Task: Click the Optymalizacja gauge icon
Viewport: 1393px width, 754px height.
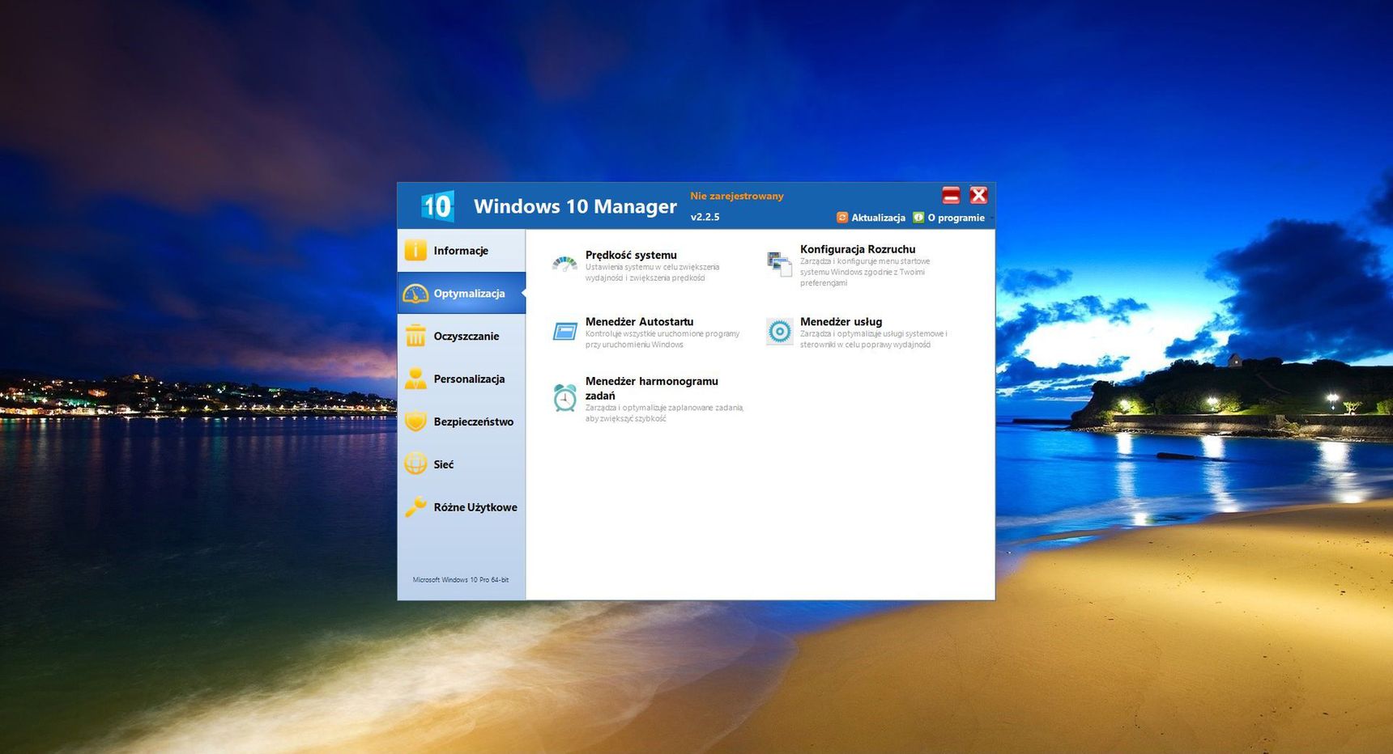Action: [415, 294]
